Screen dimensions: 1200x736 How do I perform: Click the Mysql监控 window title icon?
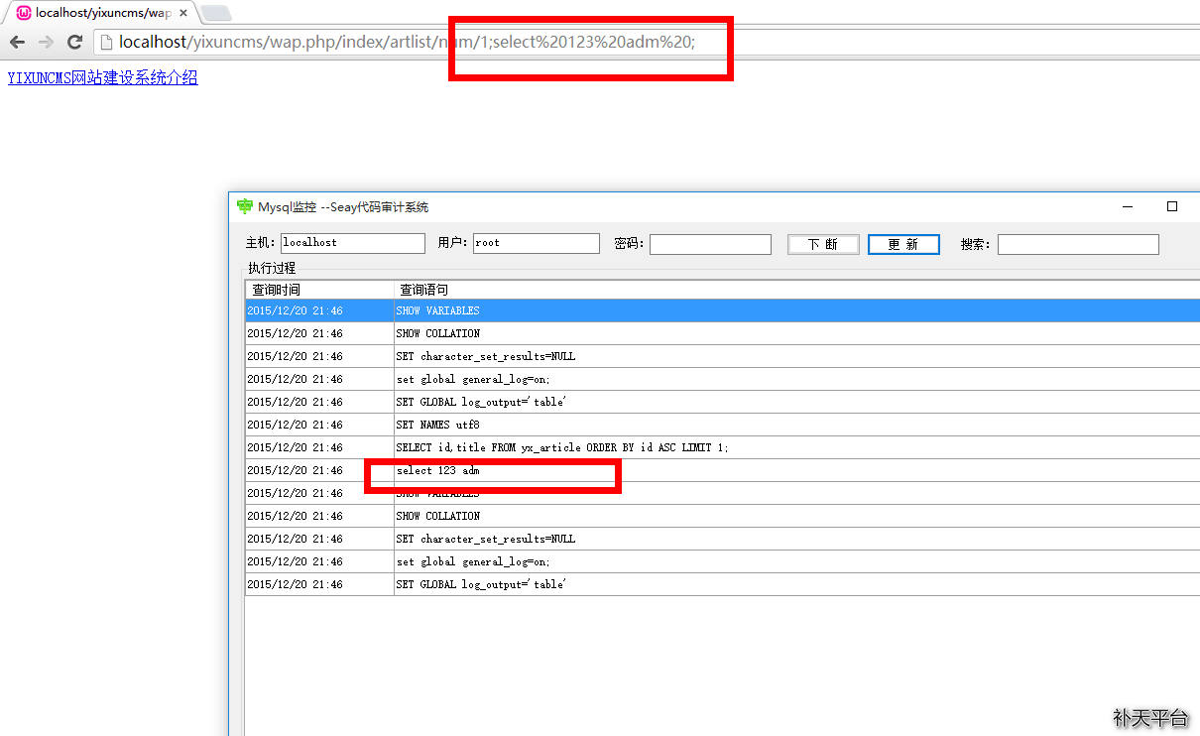(x=245, y=206)
